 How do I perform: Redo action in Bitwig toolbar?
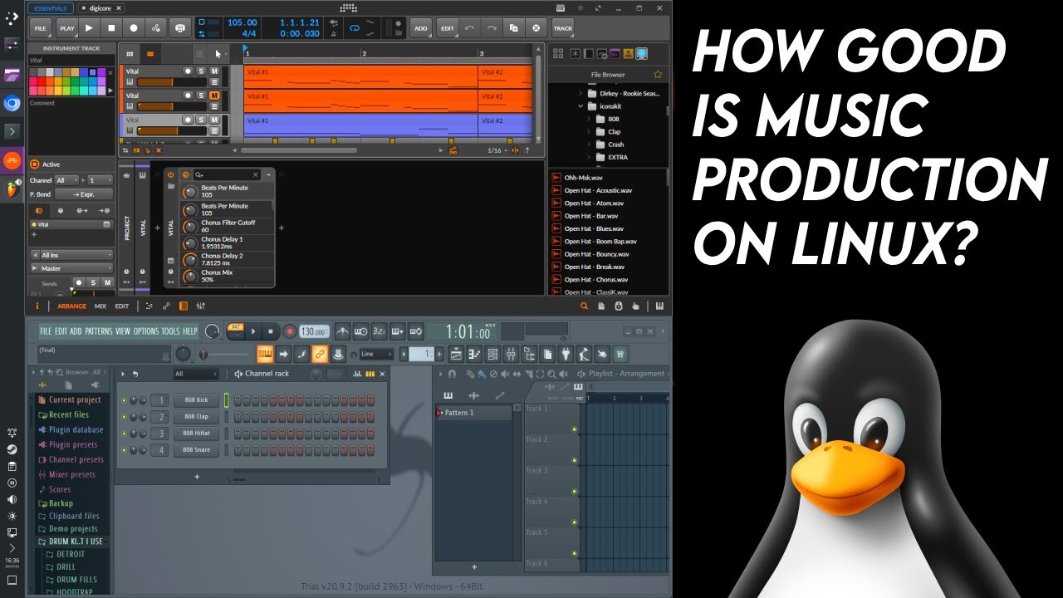[492, 28]
